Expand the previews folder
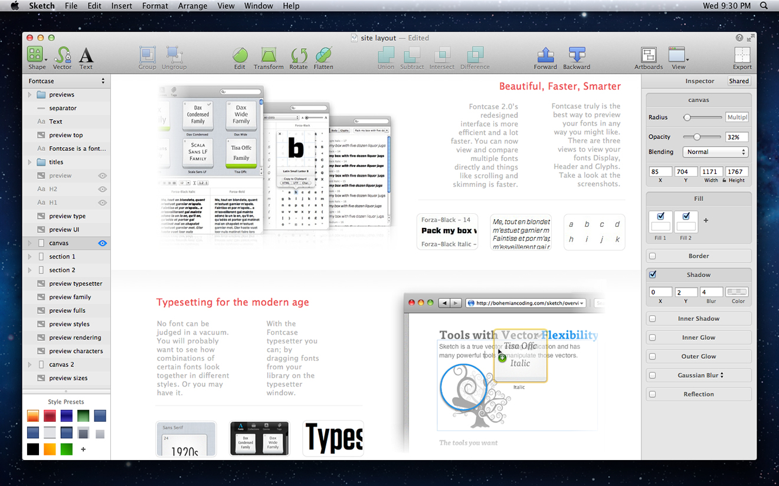The image size is (779, 486). tap(30, 95)
